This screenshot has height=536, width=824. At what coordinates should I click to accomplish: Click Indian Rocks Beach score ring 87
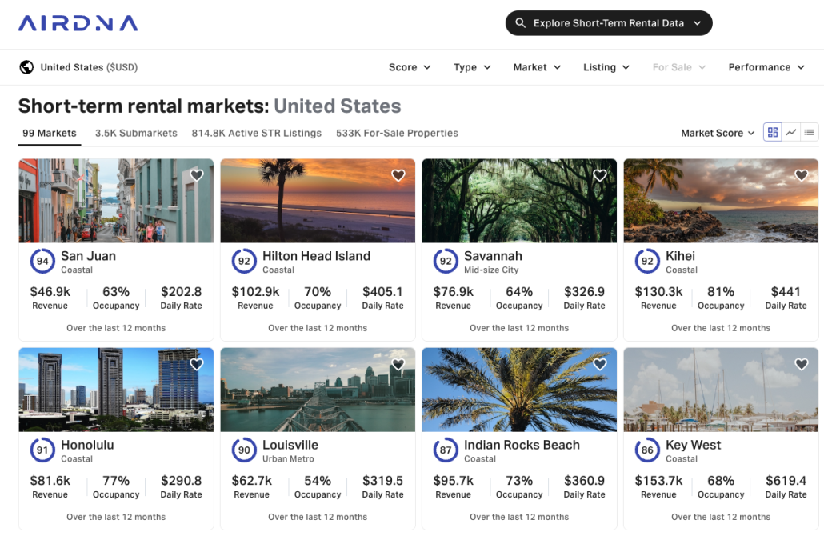point(446,450)
